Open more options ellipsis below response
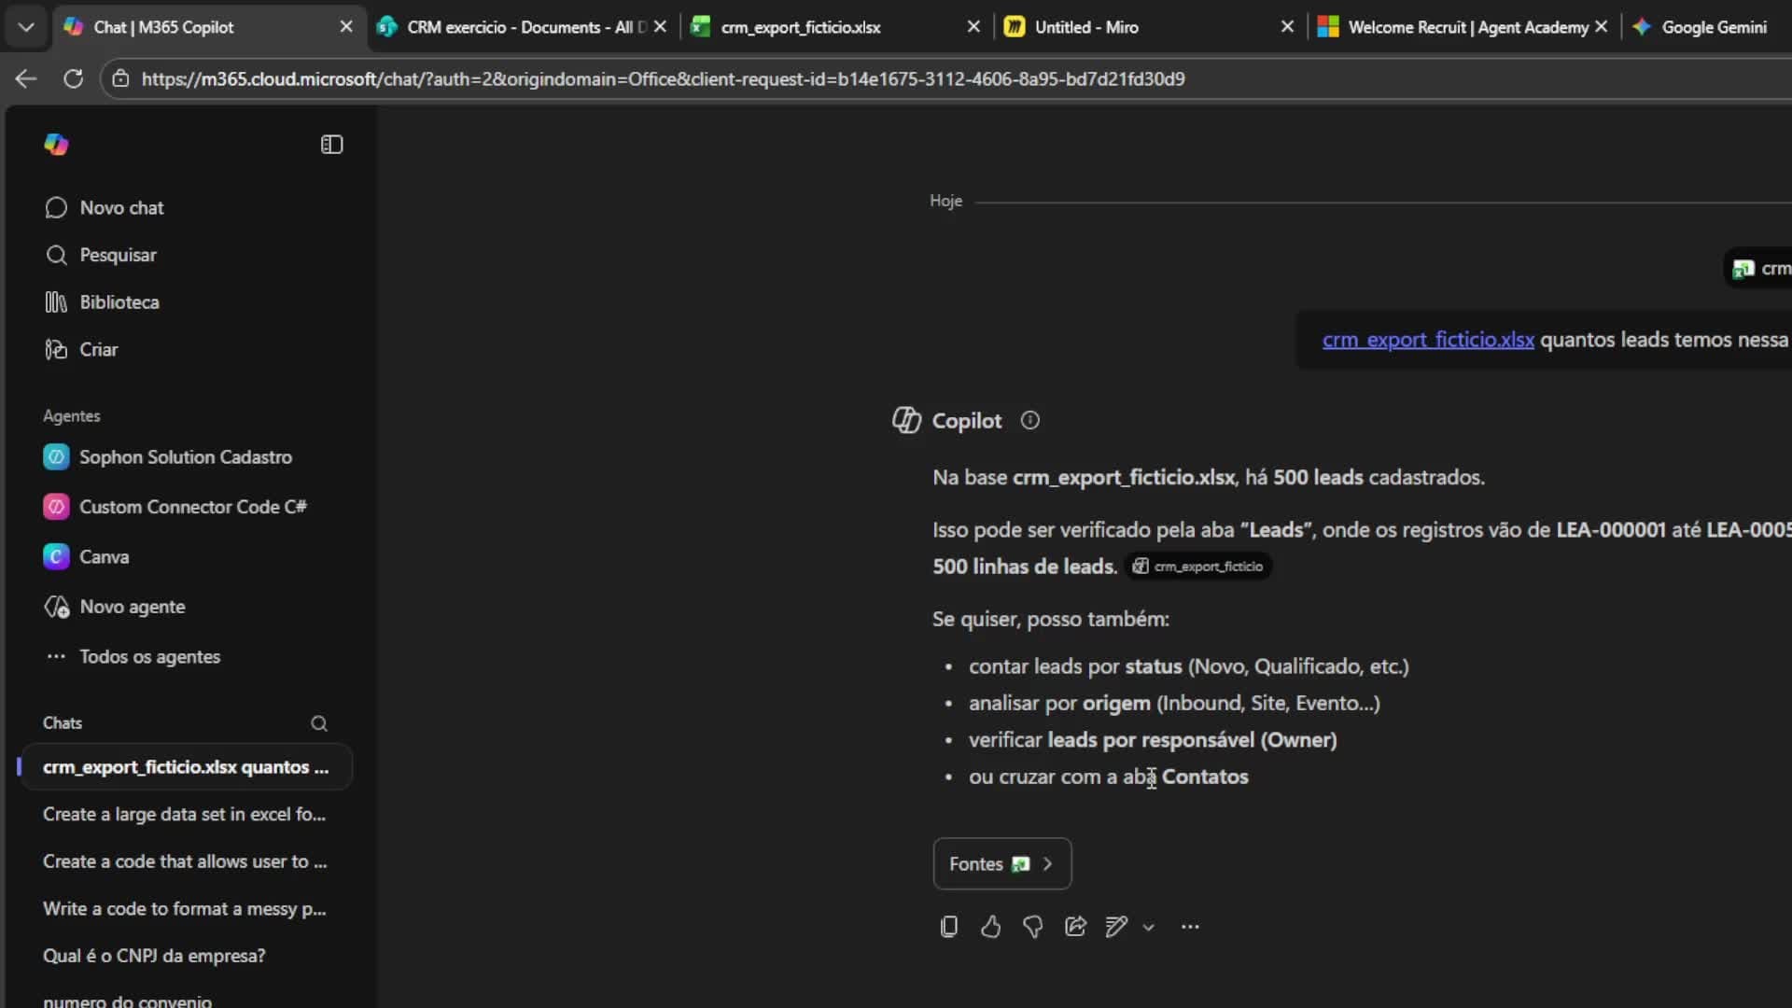Image resolution: width=1792 pixels, height=1008 pixels. (x=1190, y=927)
